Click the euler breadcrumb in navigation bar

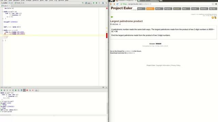point(4,3)
